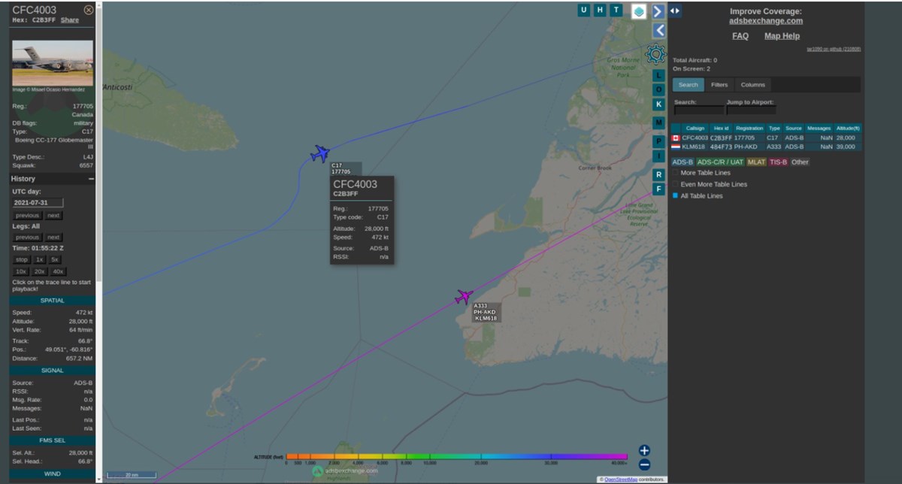Zoom out with the minus button
Screen dimensions: 902x484
pos(644,464)
